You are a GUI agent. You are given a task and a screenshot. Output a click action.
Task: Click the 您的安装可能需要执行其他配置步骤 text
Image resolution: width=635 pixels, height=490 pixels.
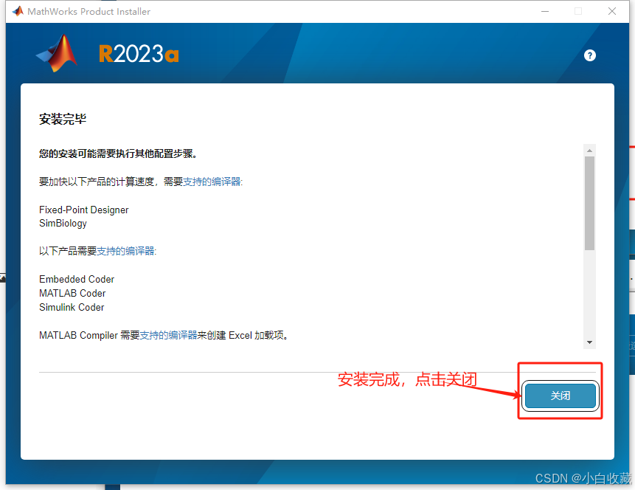point(118,153)
